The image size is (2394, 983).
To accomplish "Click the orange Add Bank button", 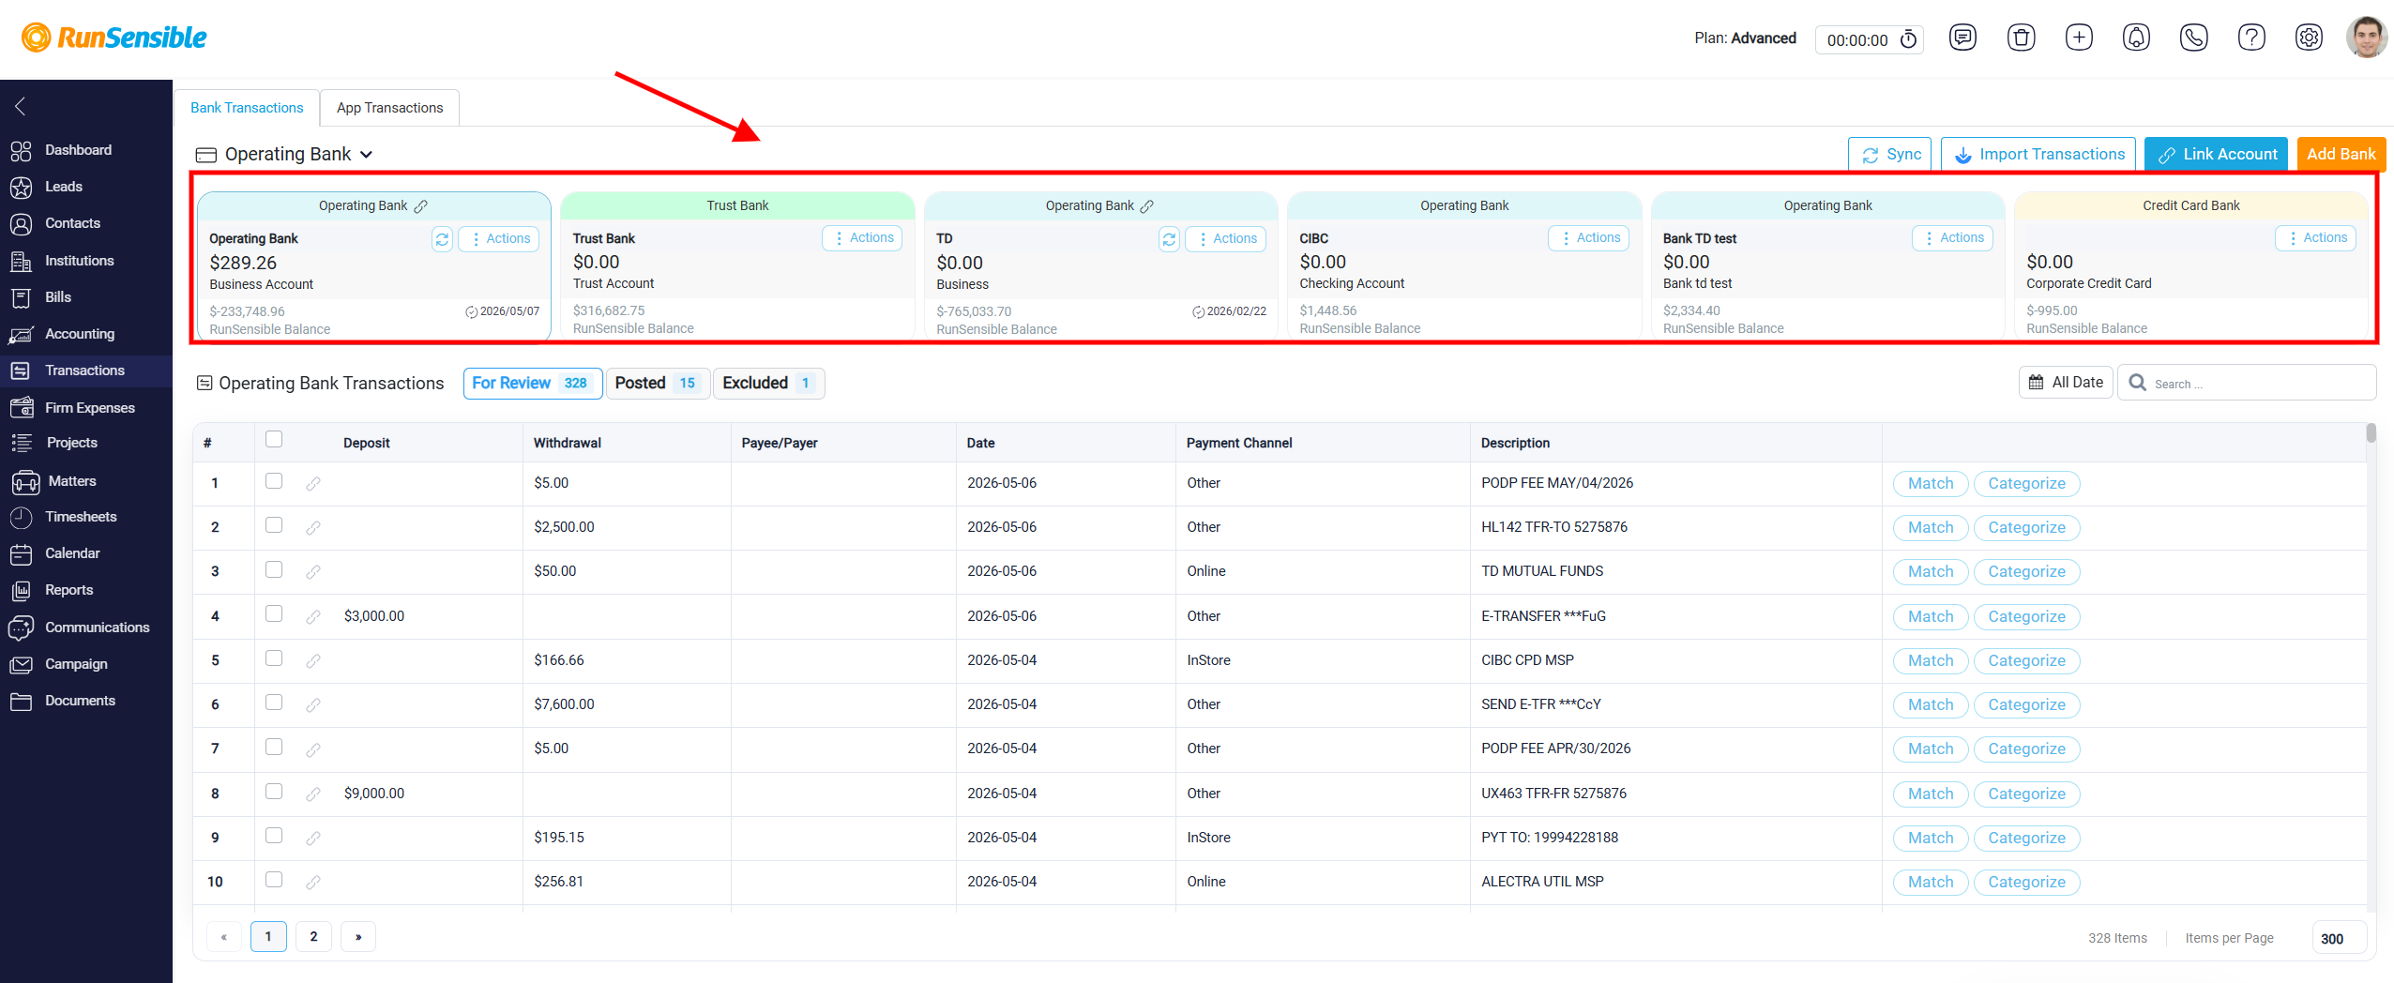I will tap(2341, 155).
